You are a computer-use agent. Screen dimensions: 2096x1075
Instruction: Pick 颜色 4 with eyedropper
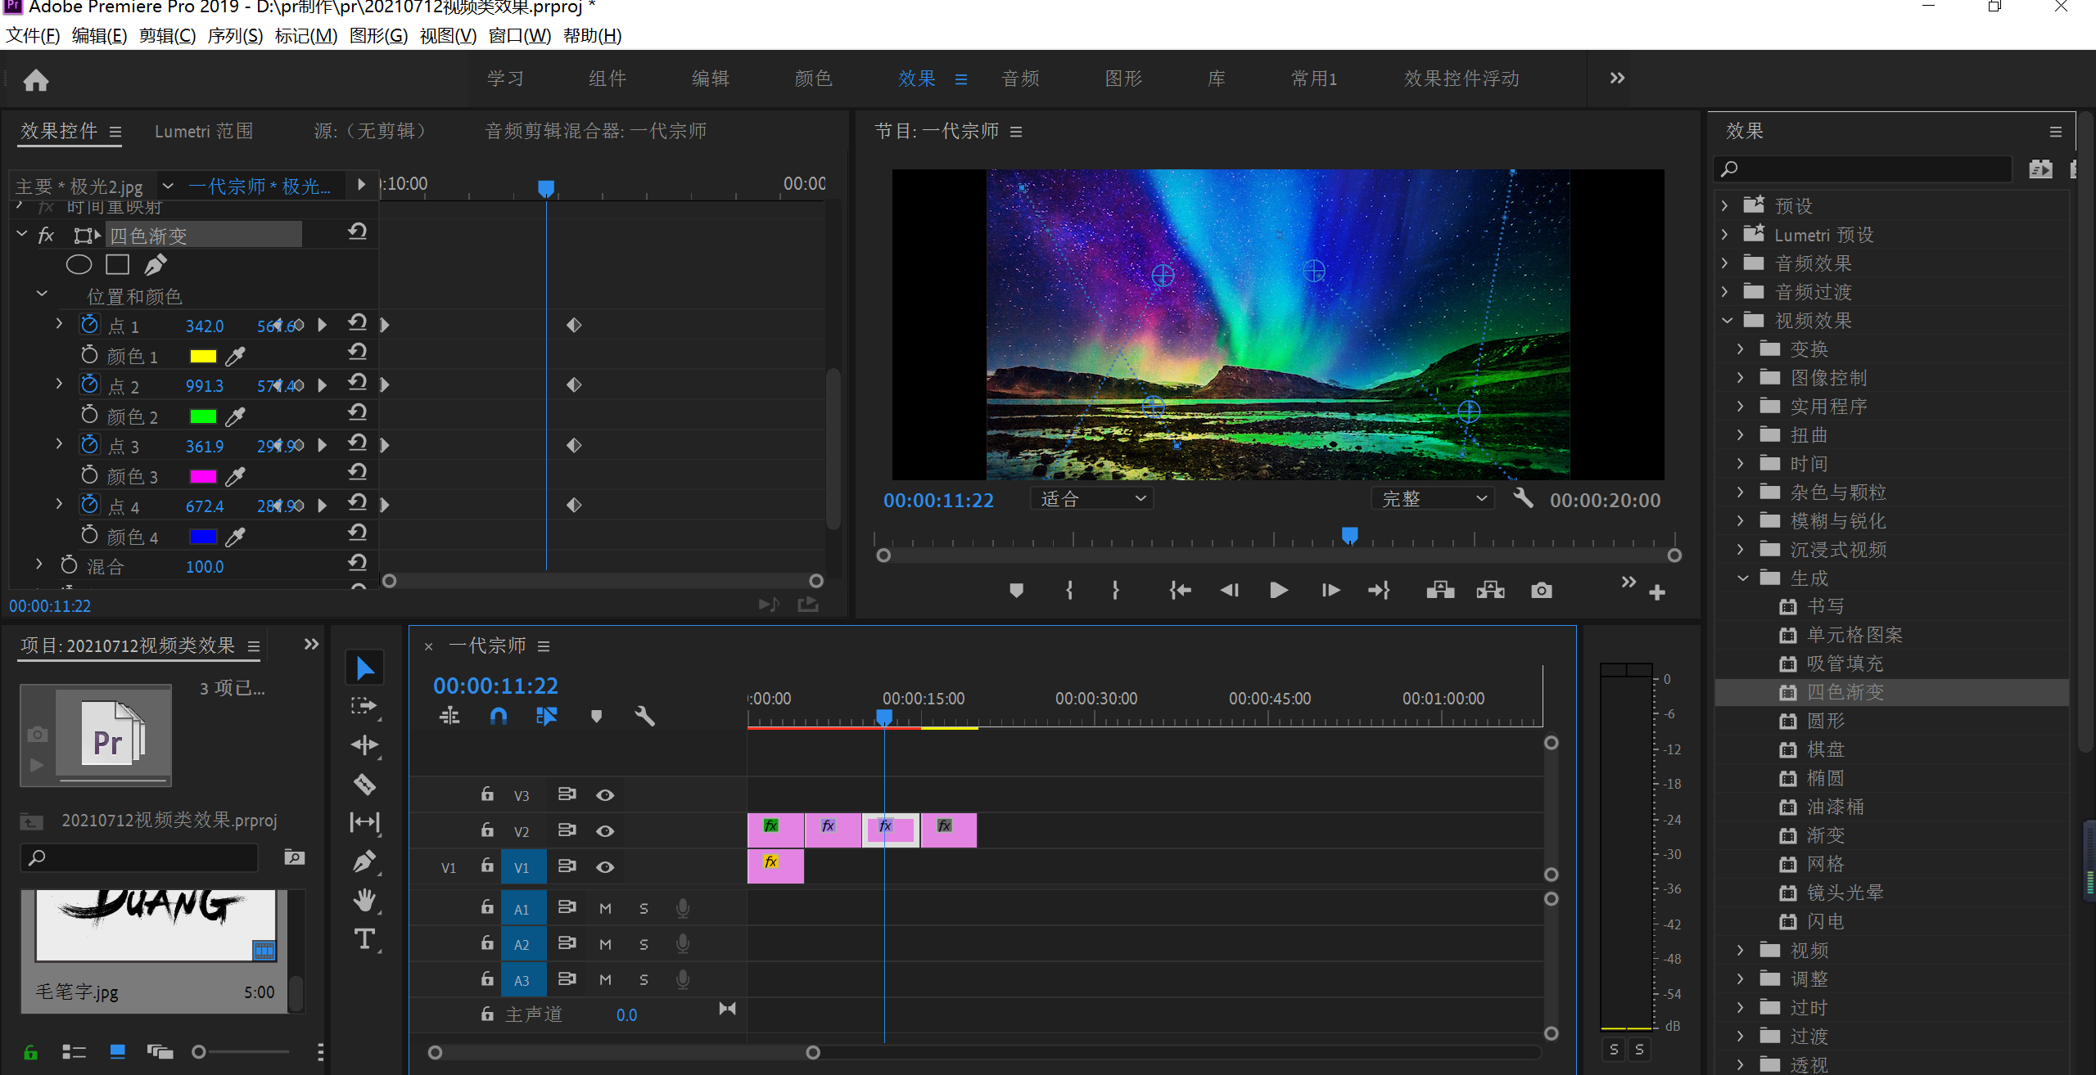tap(236, 537)
